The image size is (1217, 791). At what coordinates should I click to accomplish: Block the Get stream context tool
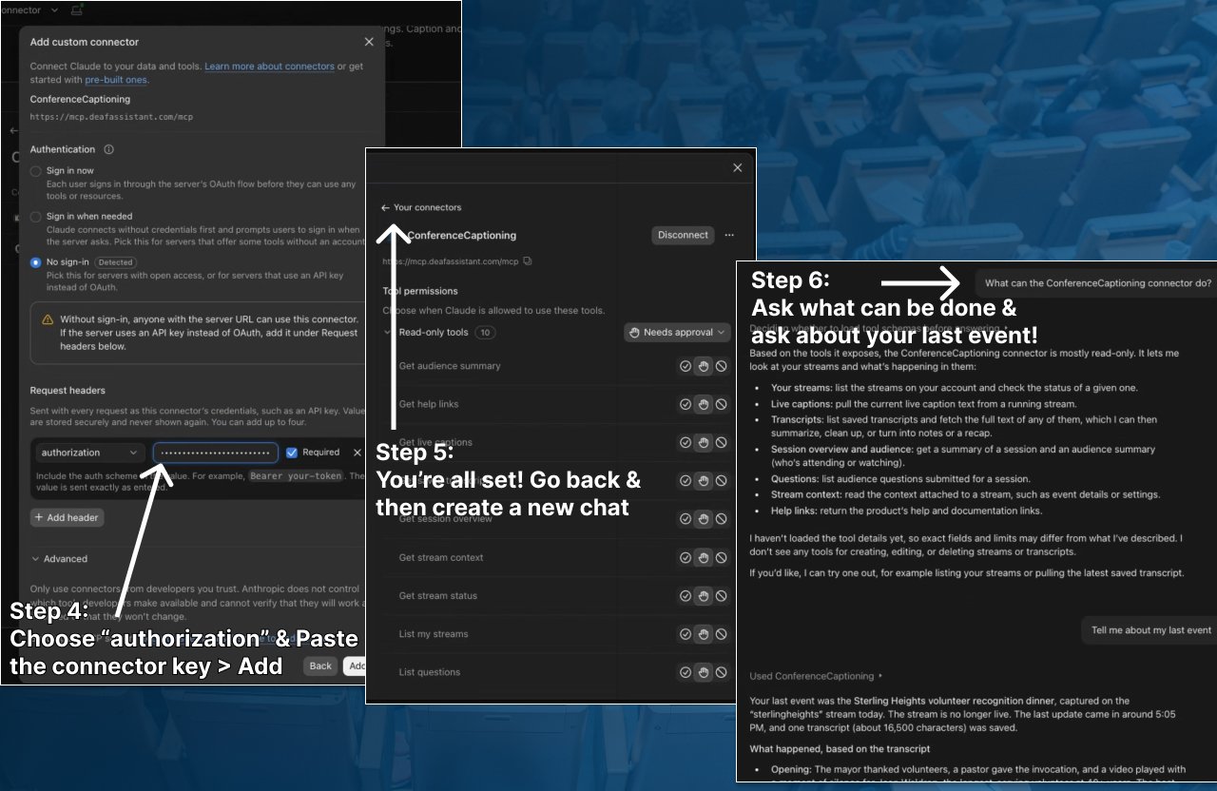(x=722, y=558)
